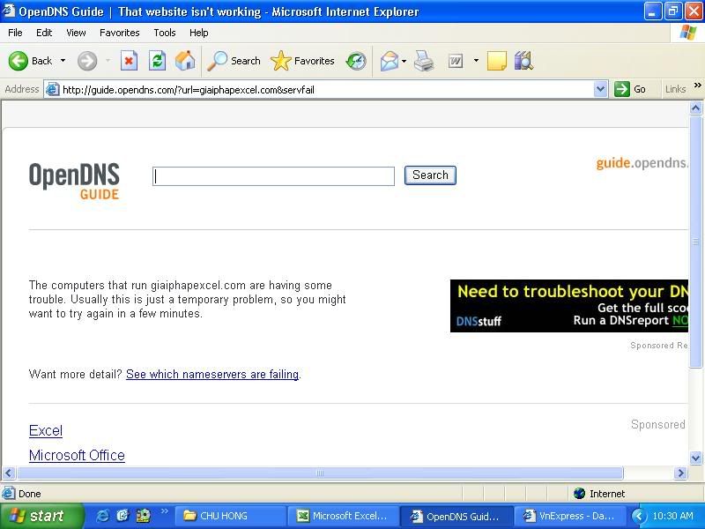Print the page with the printer icon
705x529 pixels.
(424, 61)
